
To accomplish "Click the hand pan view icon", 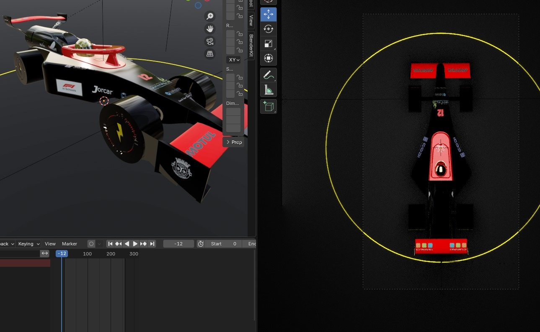I will tap(210, 29).
